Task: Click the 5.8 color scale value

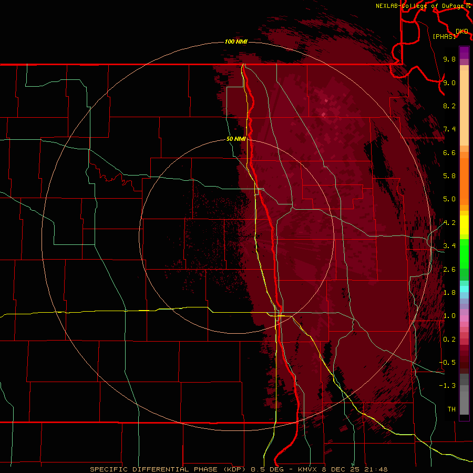Action: click(x=449, y=176)
